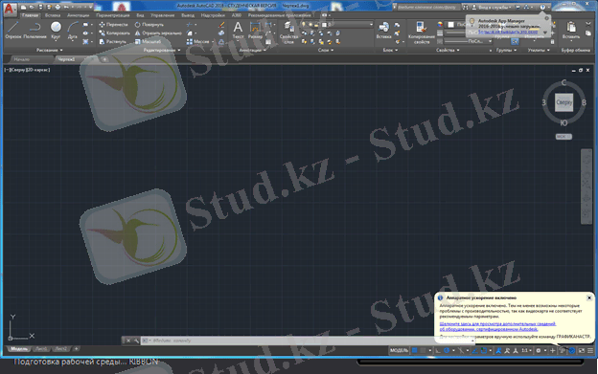Viewport: 598px width, 374px height.
Task: Click the Save icon in quick access toolbar
Action: tap(40, 7)
